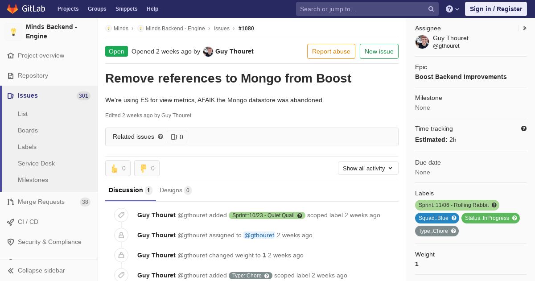Click help icon on Status::InProgress label
This screenshot has width=535, height=281.
pos(514,218)
